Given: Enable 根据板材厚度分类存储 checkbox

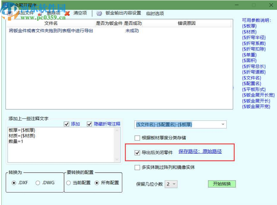Looking at the screenshot, I should click(137, 138).
